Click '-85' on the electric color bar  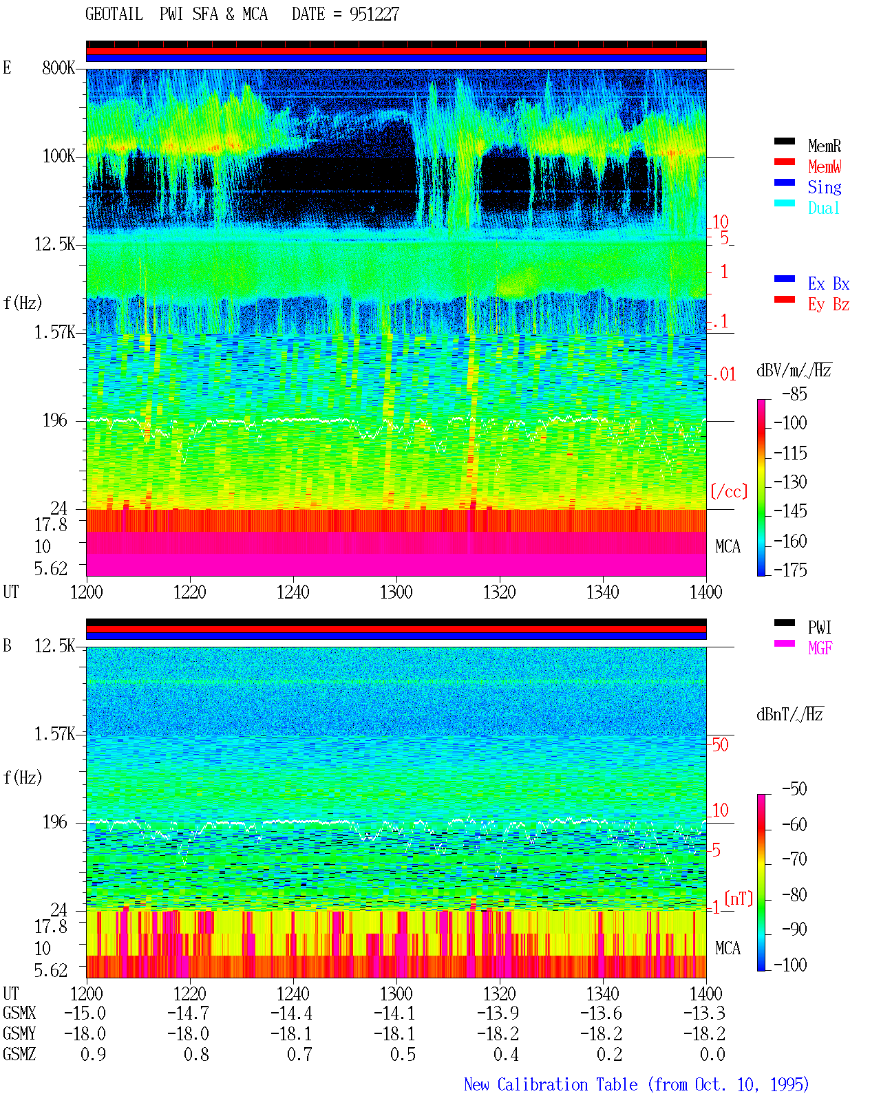[x=794, y=394]
